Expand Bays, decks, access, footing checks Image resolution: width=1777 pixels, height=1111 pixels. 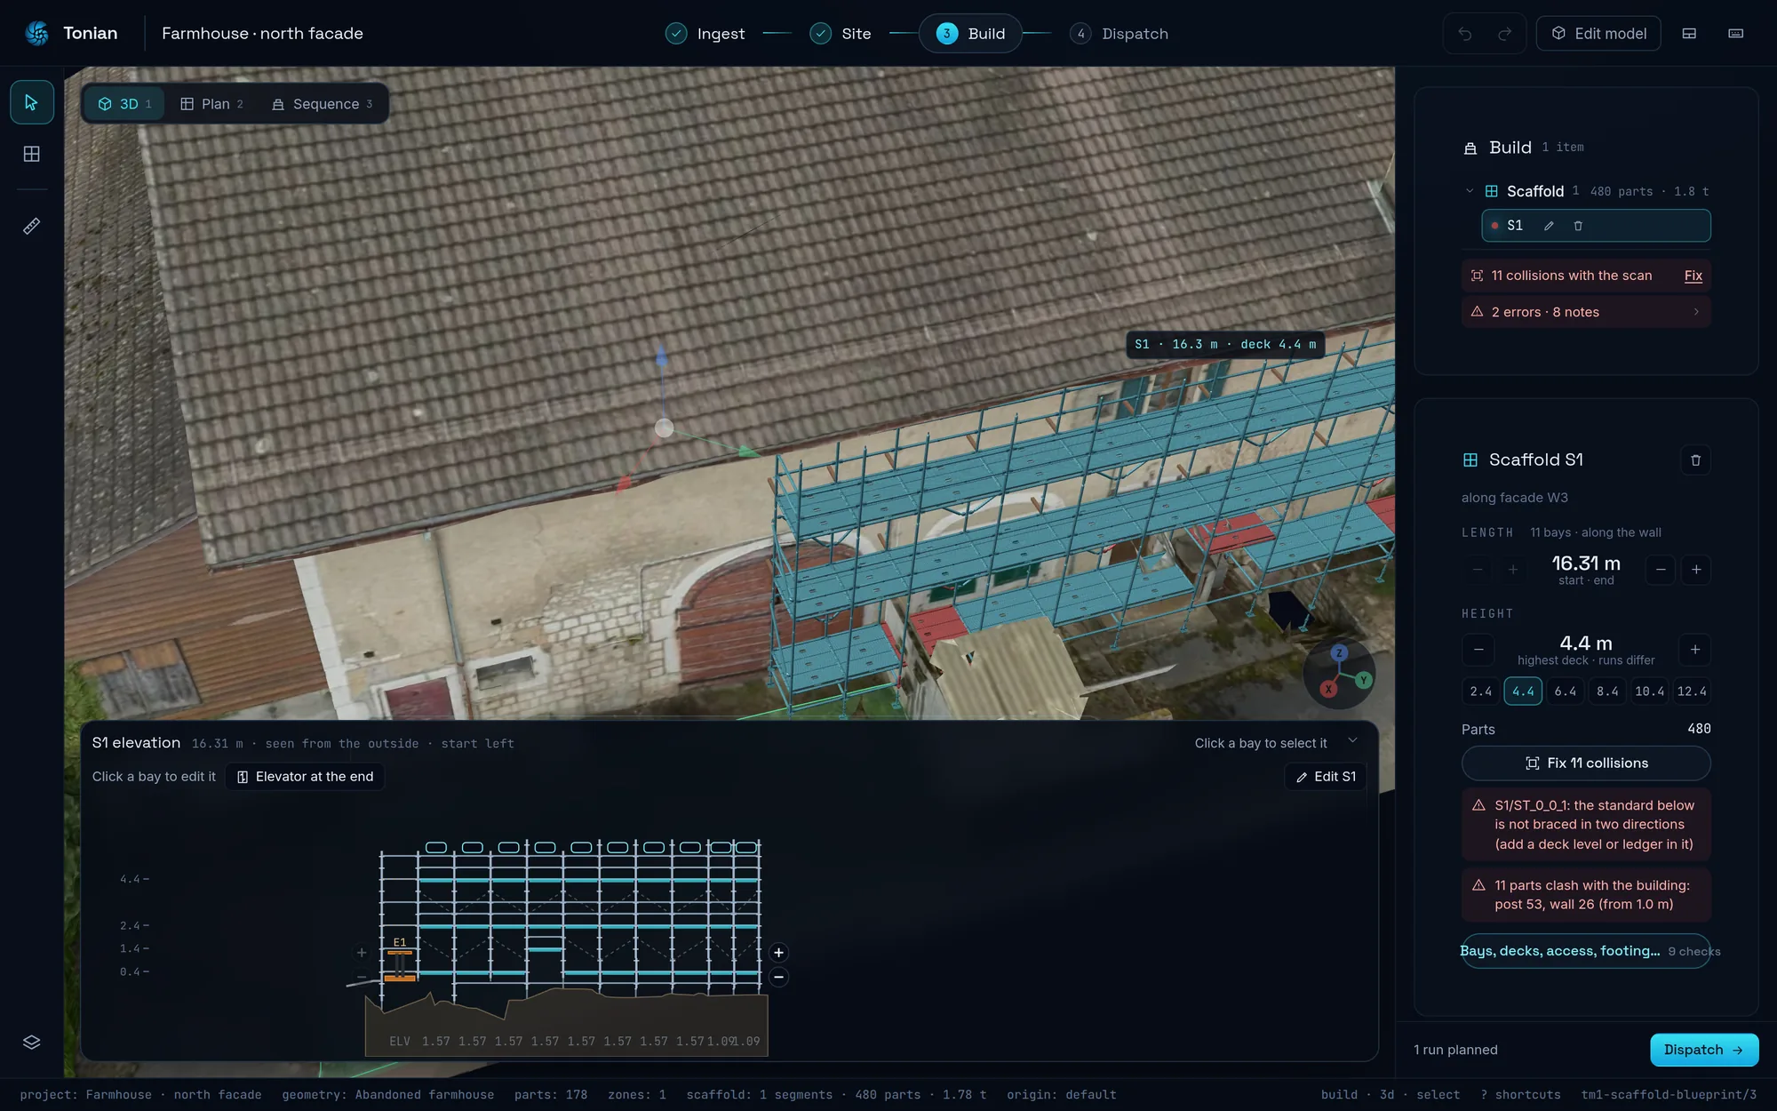click(x=1586, y=951)
